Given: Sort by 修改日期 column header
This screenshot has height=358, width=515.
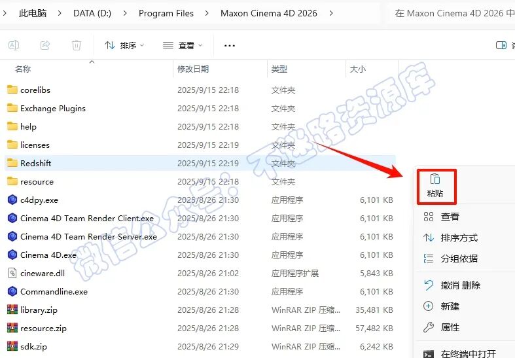Looking at the screenshot, I should (x=193, y=69).
